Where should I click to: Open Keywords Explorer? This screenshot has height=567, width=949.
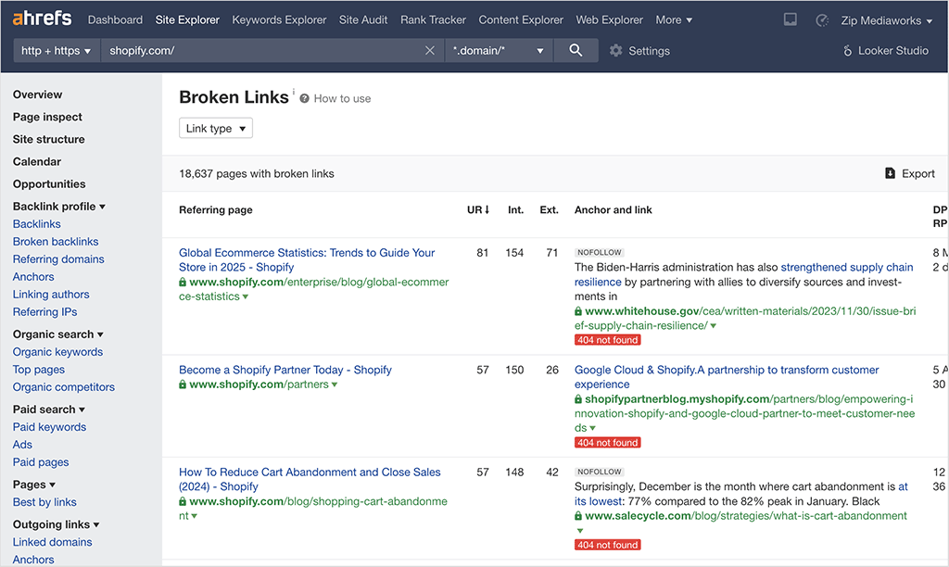pos(279,20)
